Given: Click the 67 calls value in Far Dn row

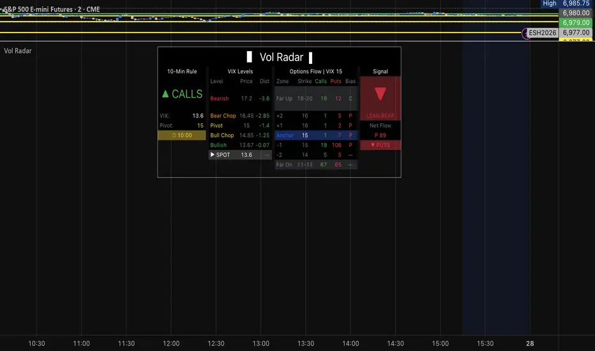Looking at the screenshot, I should [323, 165].
